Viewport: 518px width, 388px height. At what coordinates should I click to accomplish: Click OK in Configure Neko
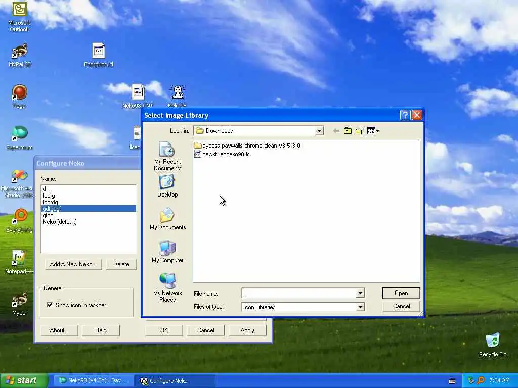point(164,330)
